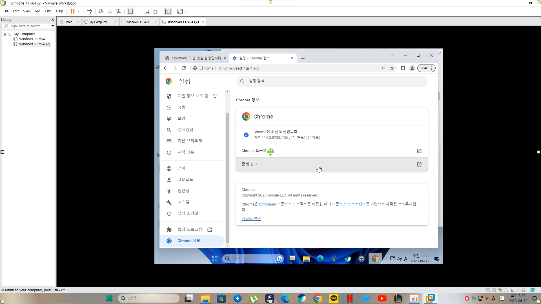
Task: Switch to the My Computer tab
Action: point(98,22)
